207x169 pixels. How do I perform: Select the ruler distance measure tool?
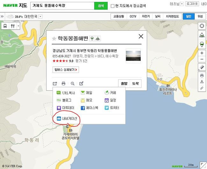click(202, 67)
